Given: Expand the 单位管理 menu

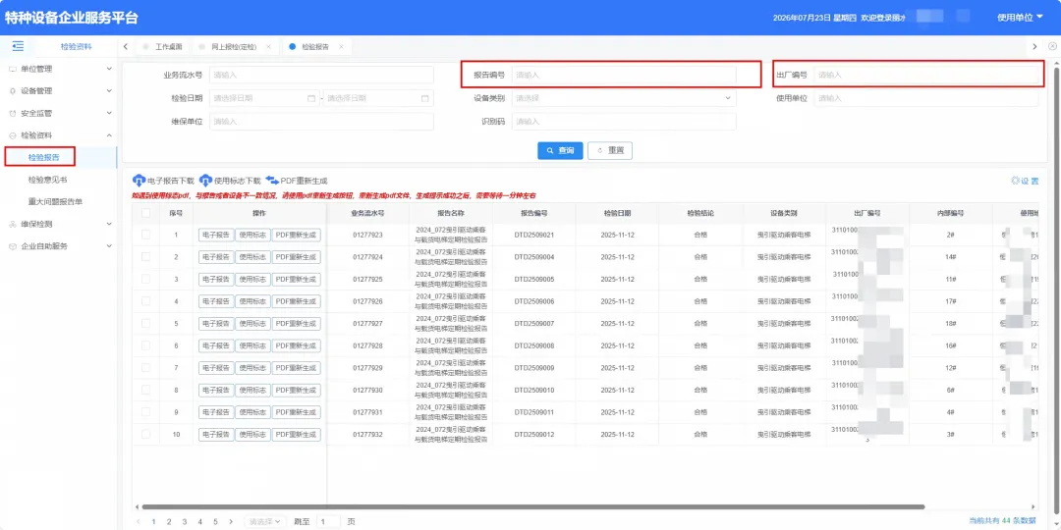Looking at the screenshot, I should (x=109, y=69).
